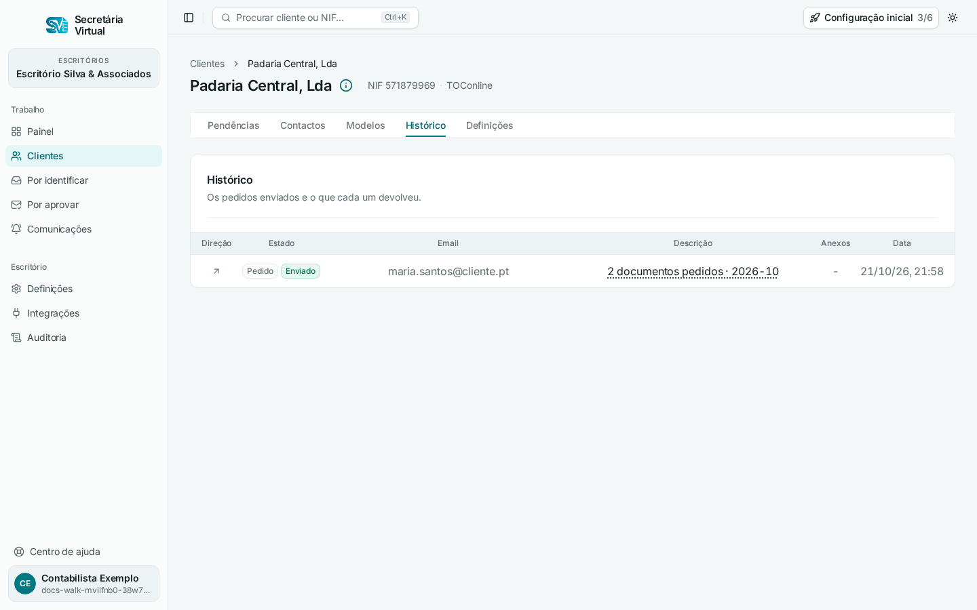Image resolution: width=977 pixels, height=610 pixels.
Task: Open the Escritório Silva & Associados switcher
Action: [x=83, y=68]
